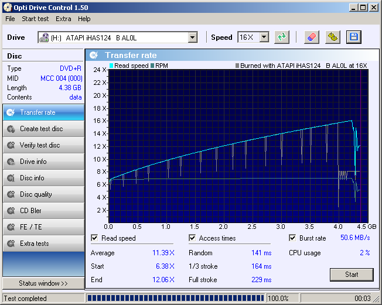Click the 1/3 stroke 164 ms value
The image size is (382, 305).
261,266
